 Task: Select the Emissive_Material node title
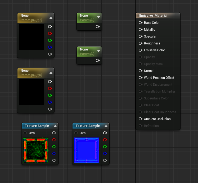153,16
